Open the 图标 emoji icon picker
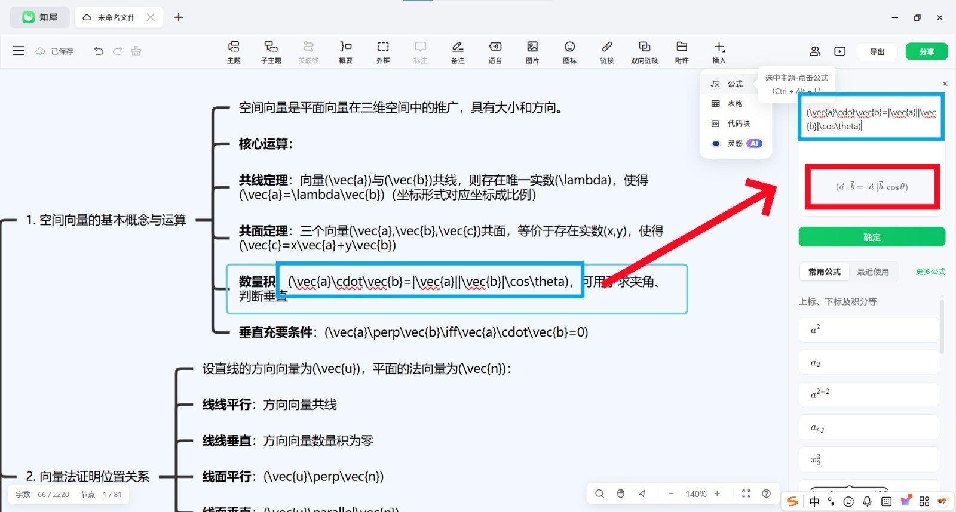This screenshot has width=956, height=512. (570, 52)
